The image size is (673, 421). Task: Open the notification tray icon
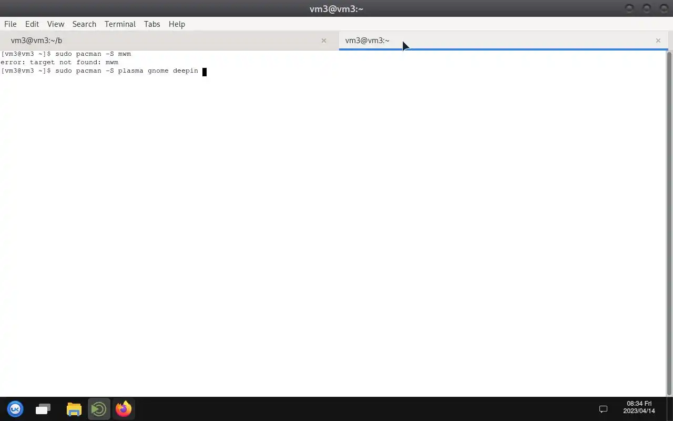(x=603, y=409)
